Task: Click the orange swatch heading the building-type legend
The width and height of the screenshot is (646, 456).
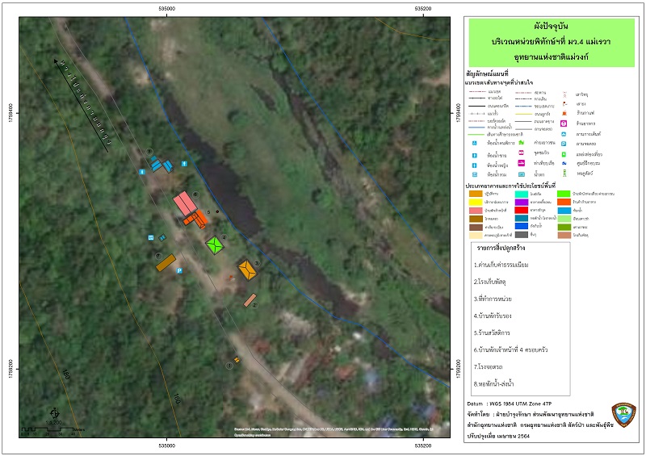Action: coord(476,194)
